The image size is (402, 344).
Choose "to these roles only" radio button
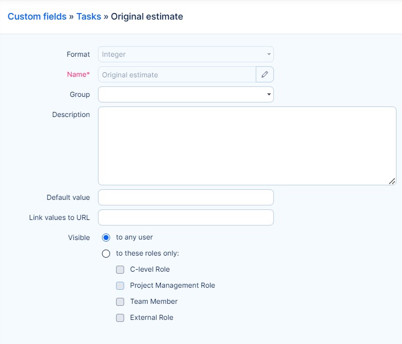pos(106,254)
